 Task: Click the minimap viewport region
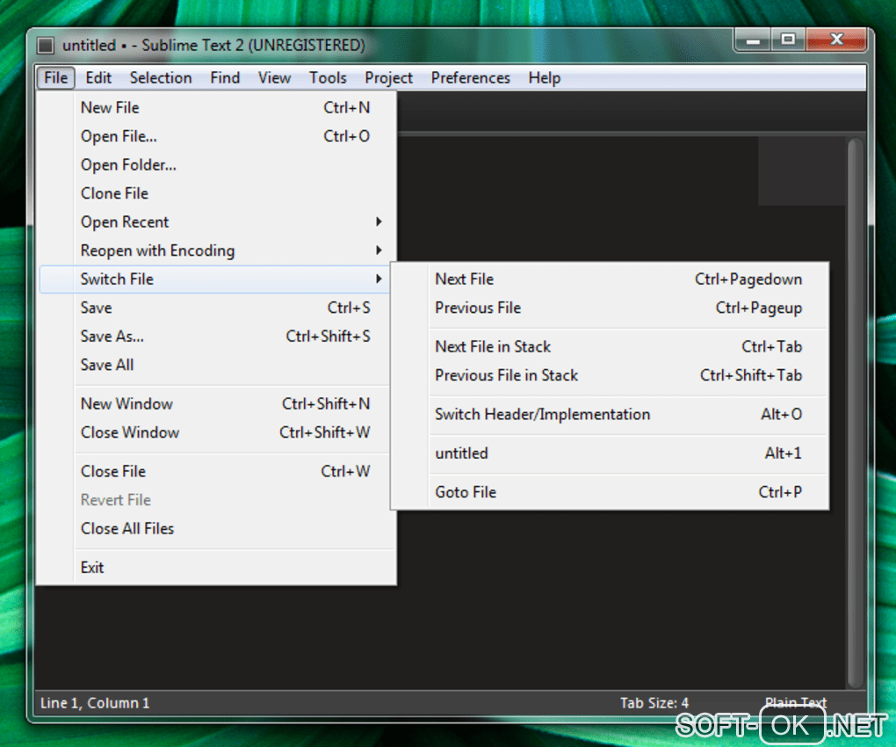point(801,170)
